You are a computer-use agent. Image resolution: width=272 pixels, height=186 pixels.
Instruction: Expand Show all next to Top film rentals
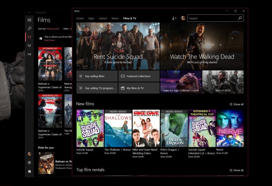point(236,170)
